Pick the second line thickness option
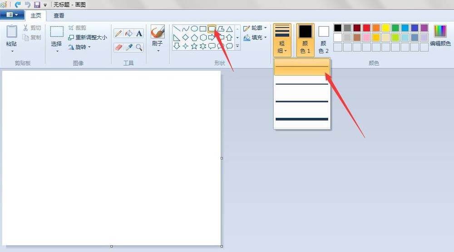This screenshot has width=454, height=252. tap(302, 84)
